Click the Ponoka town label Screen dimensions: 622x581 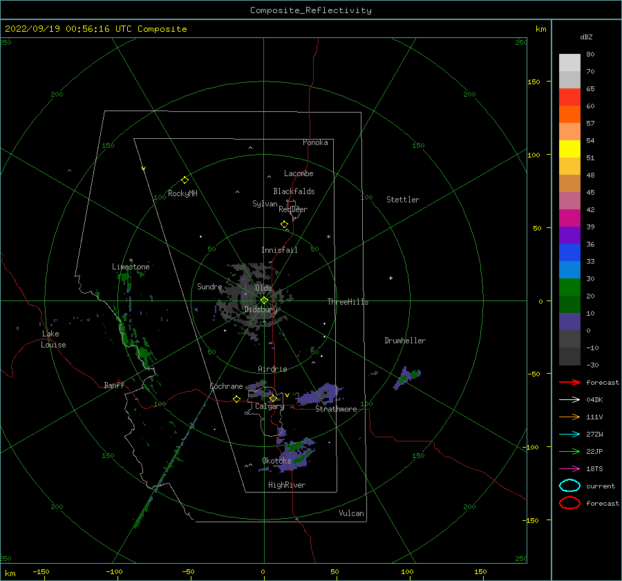[x=315, y=142]
